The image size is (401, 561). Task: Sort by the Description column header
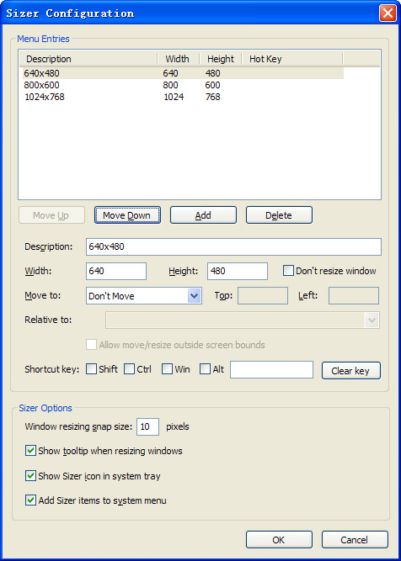[88, 59]
